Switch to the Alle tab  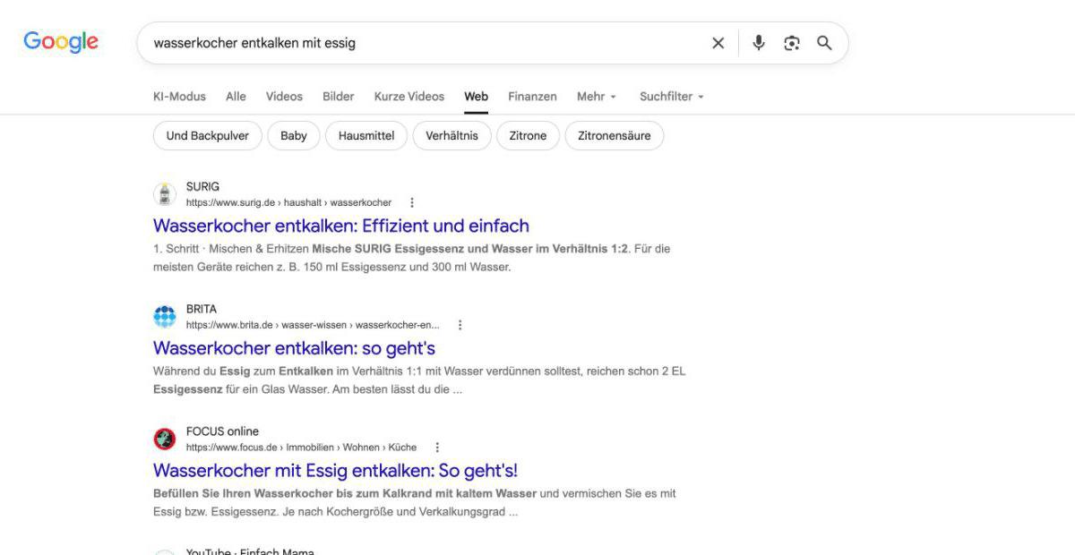[236, 97]
